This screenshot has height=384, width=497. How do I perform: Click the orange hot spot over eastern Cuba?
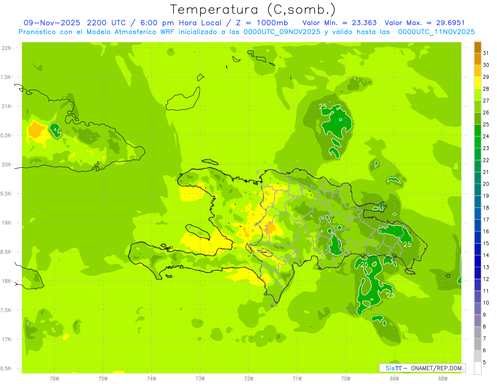37,130
